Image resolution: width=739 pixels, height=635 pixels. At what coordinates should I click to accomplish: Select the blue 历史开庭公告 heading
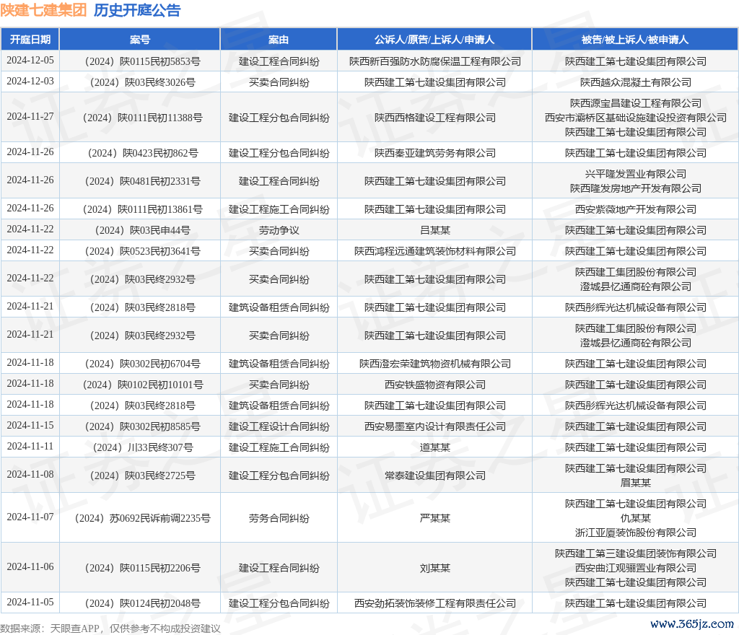[x=137, y=10]
